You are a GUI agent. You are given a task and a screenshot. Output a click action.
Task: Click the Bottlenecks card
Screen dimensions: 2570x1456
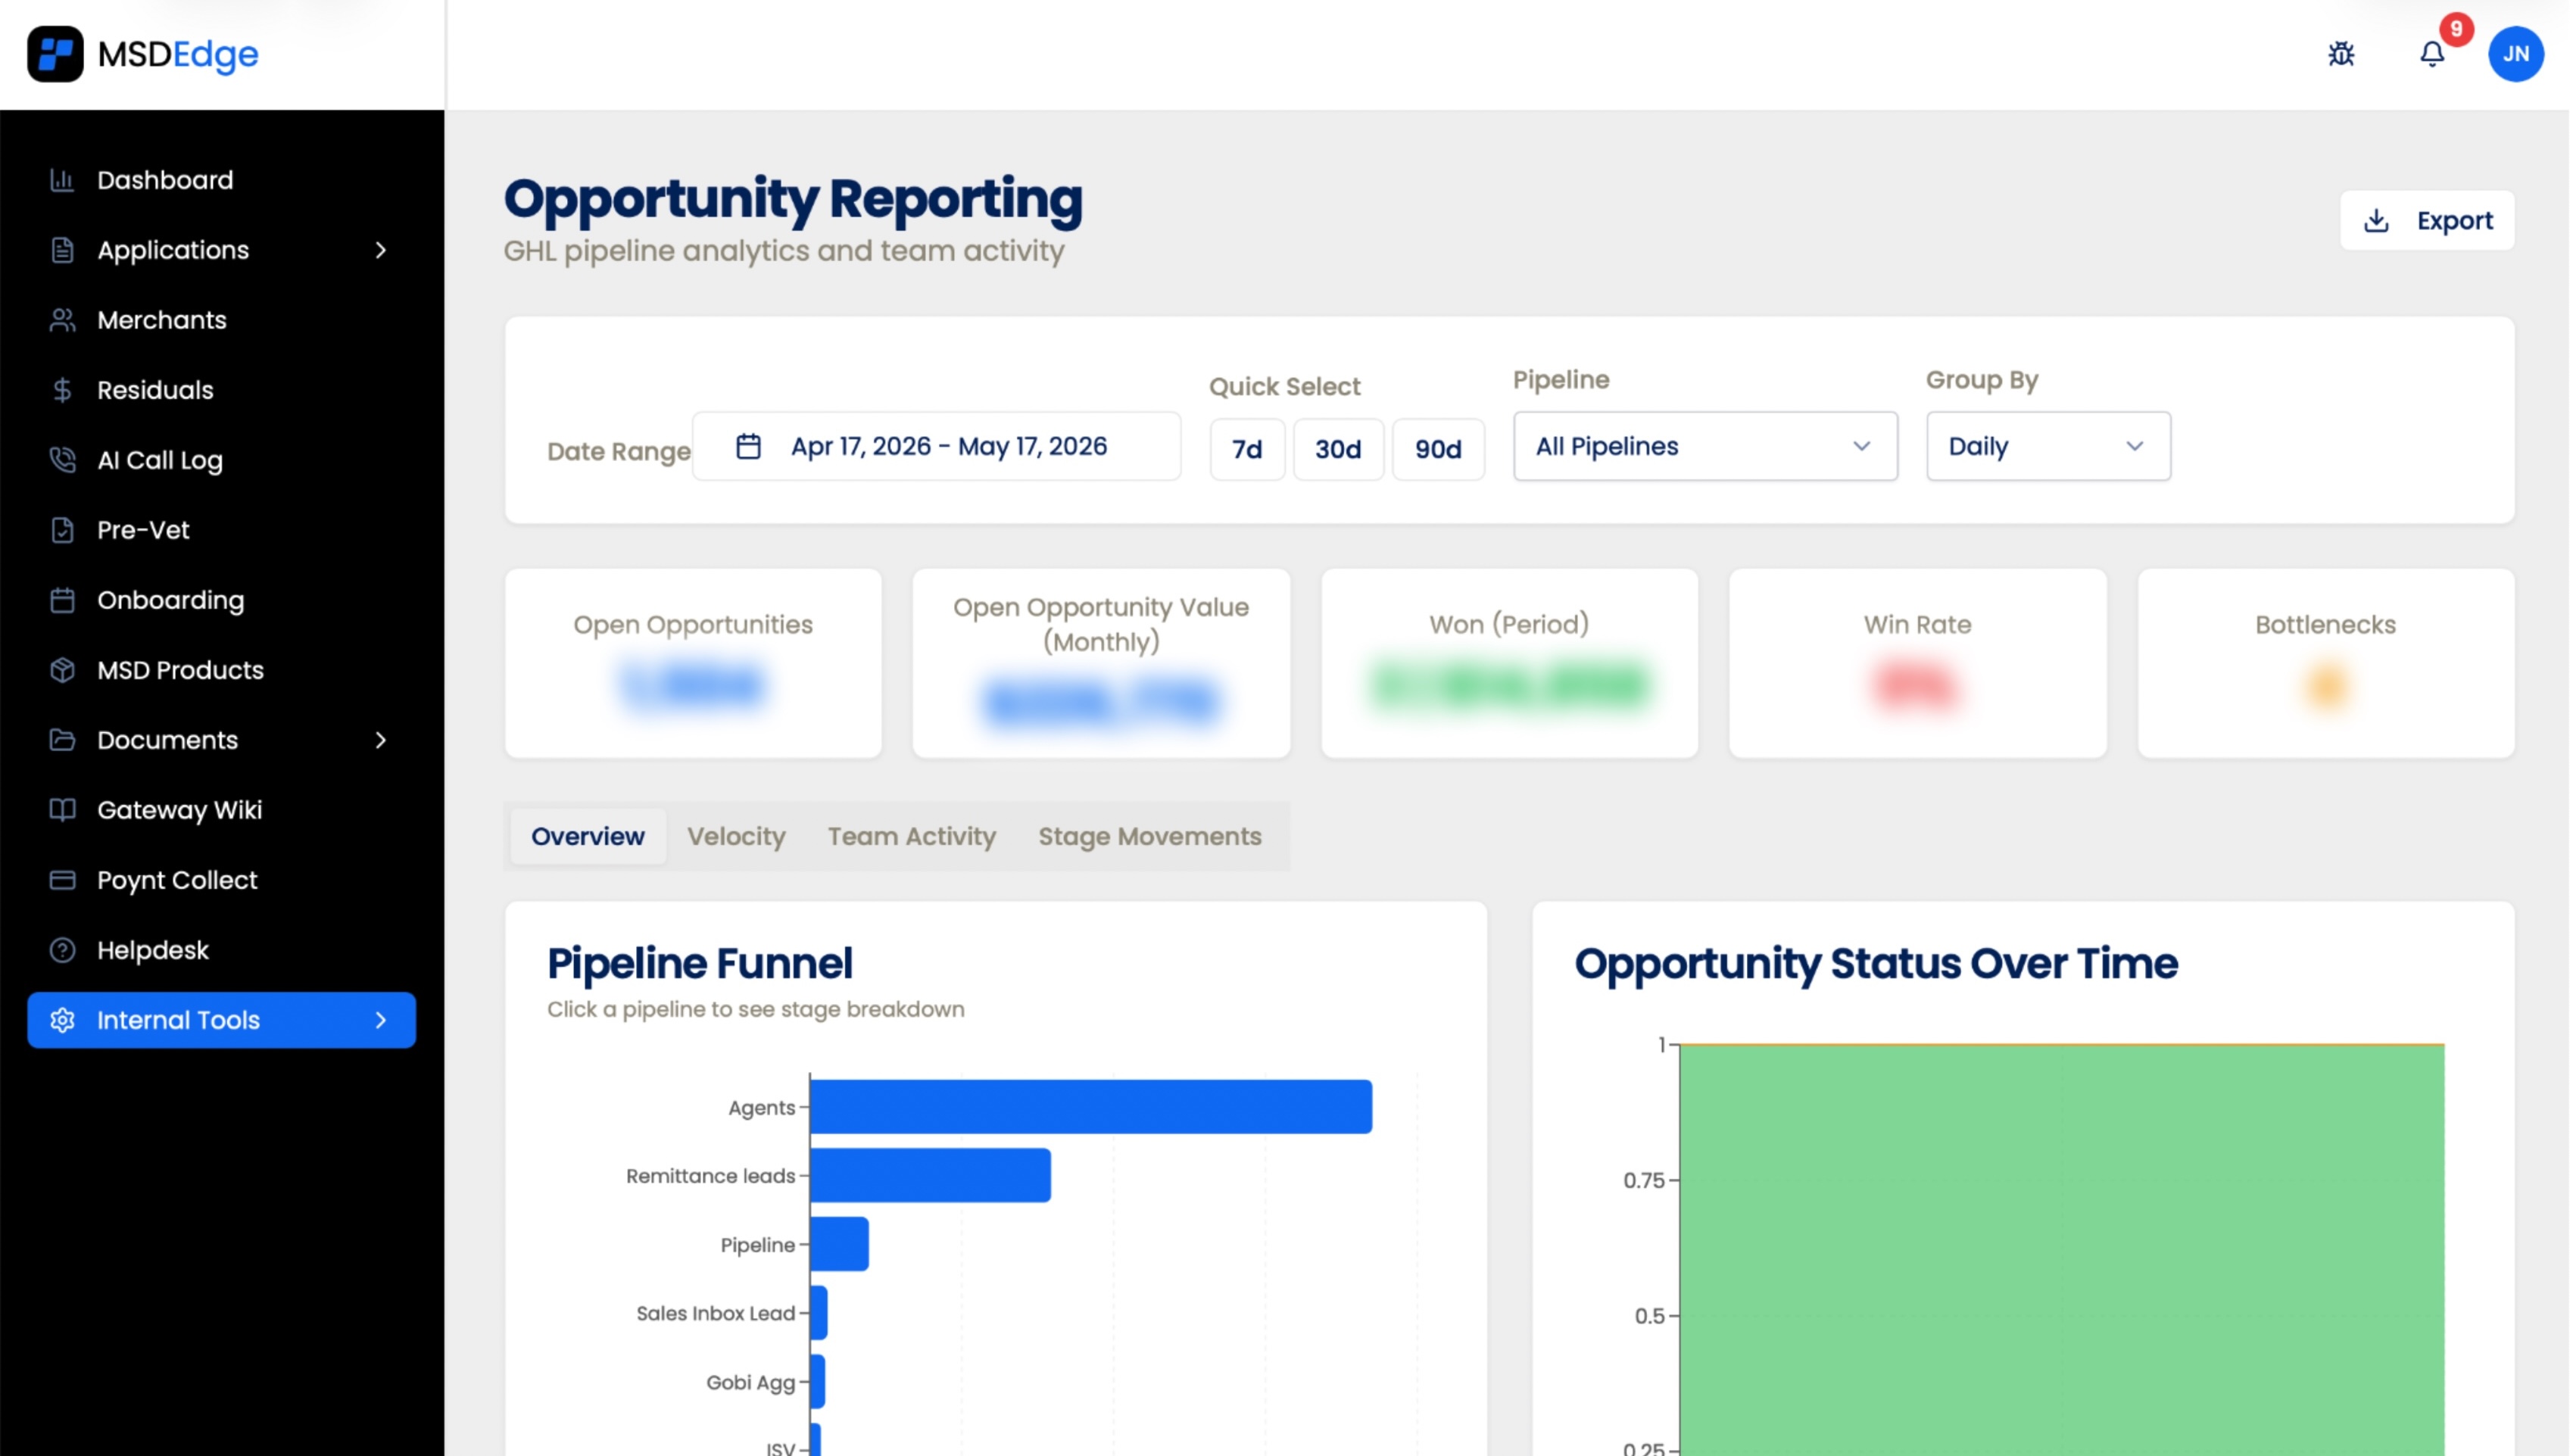pyautogui.click(x=2325, y=664)
